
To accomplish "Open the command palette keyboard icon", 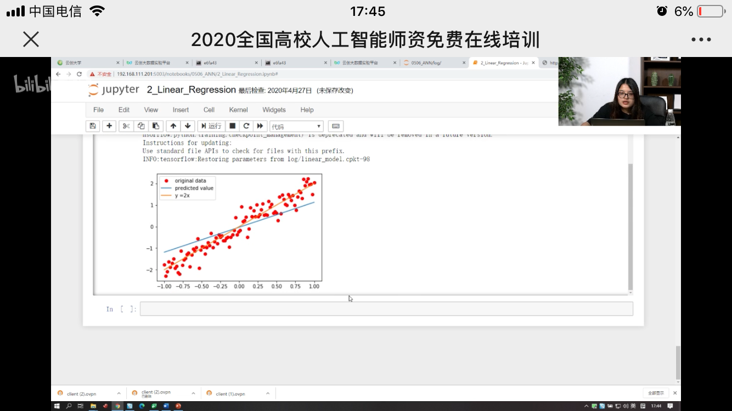I will click(x=336, y=126).
